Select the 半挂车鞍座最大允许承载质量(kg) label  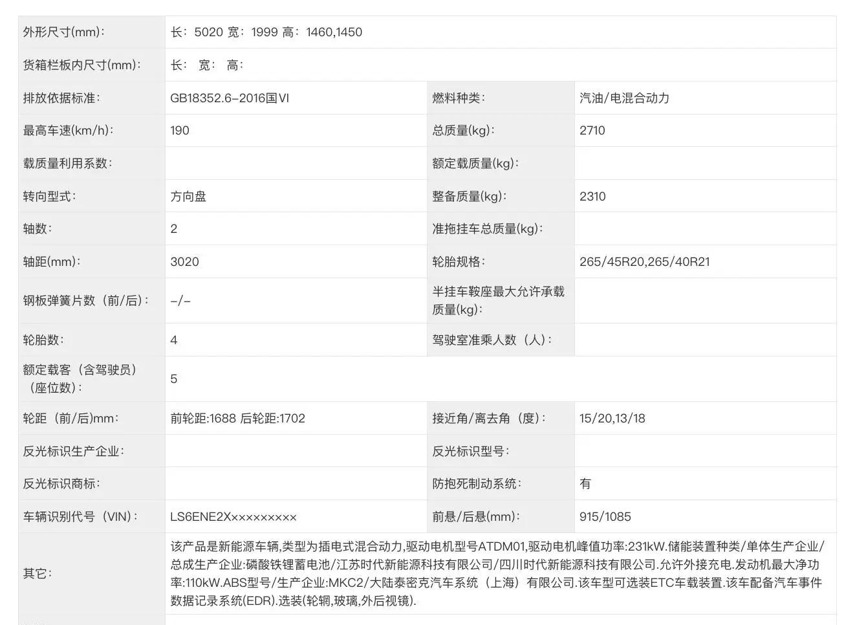click(x=499, y=301)
